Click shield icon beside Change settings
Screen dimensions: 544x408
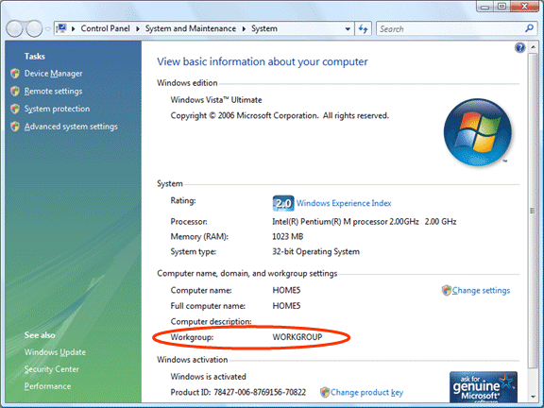[x=446, y=290]
